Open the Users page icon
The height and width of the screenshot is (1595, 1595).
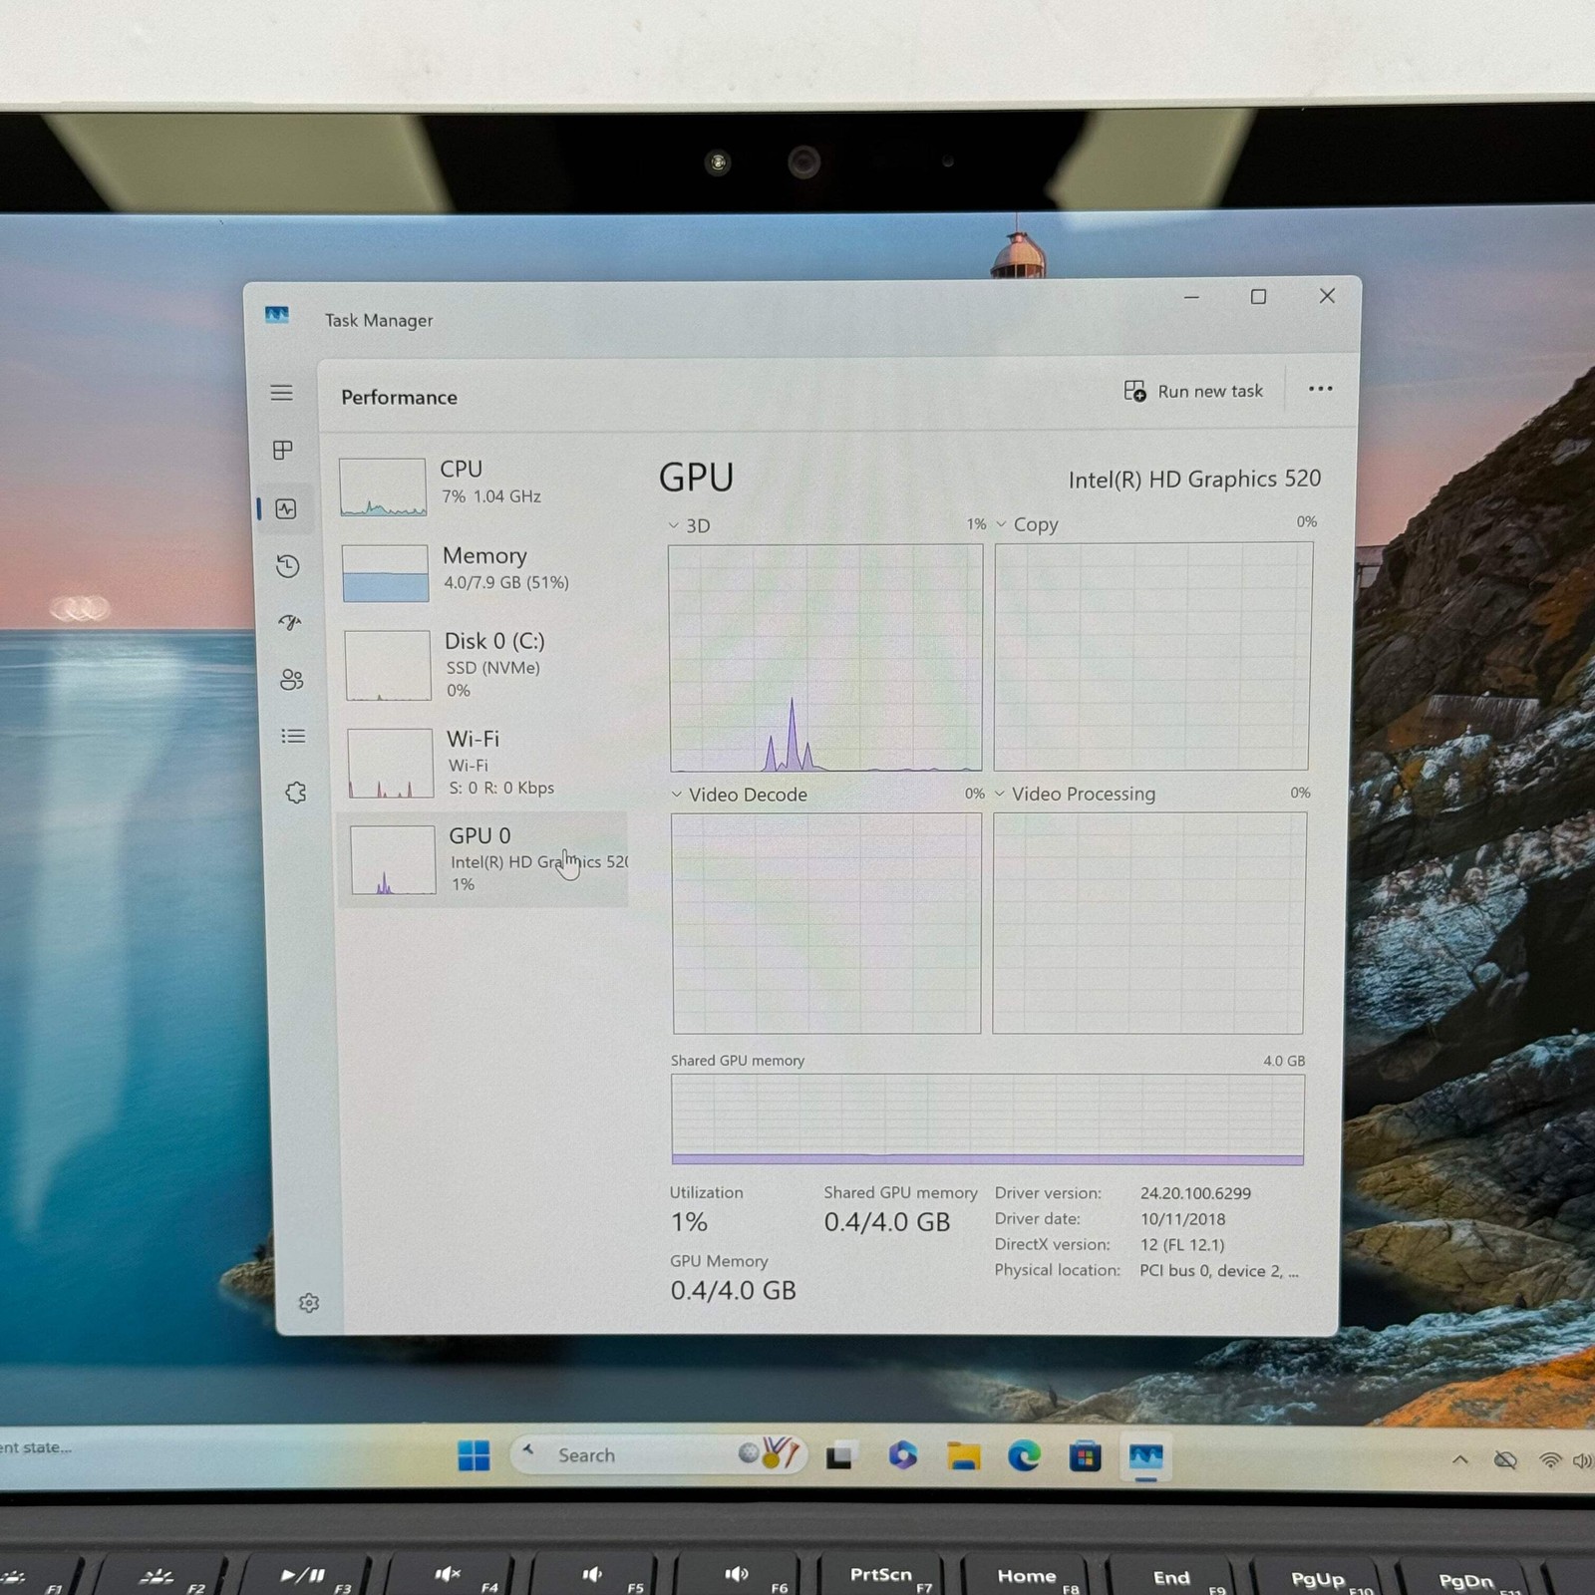[x=291, y=680]
